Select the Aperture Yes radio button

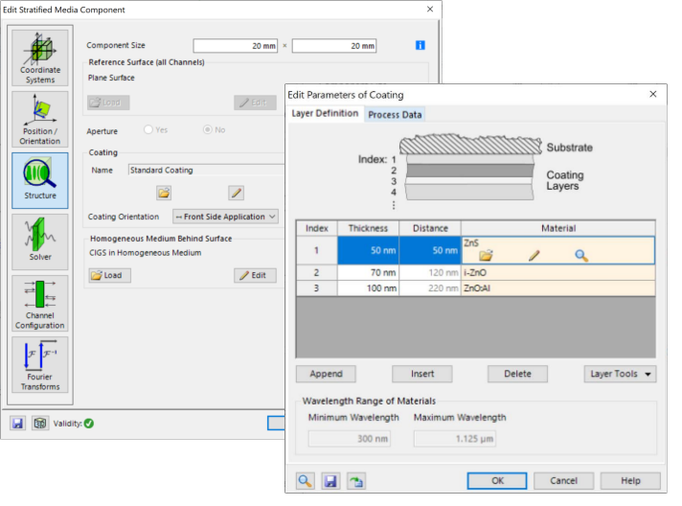(x=148, y=129)
